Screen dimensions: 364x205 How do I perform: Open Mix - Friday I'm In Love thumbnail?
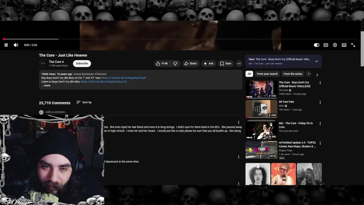point(261,130)
